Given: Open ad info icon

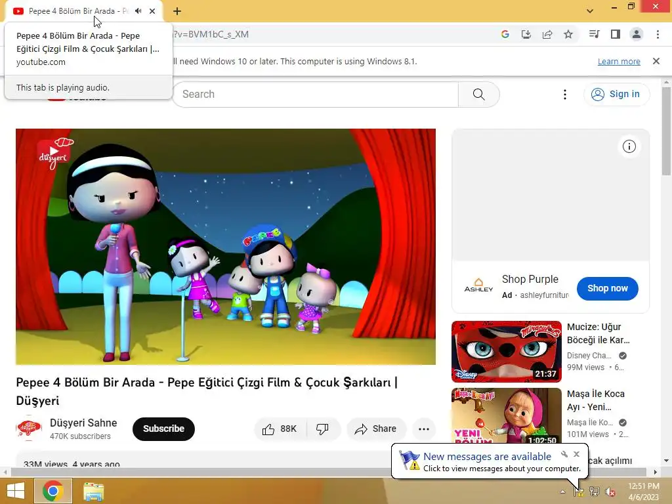Looking at the screenshot, I should point(629,146).
